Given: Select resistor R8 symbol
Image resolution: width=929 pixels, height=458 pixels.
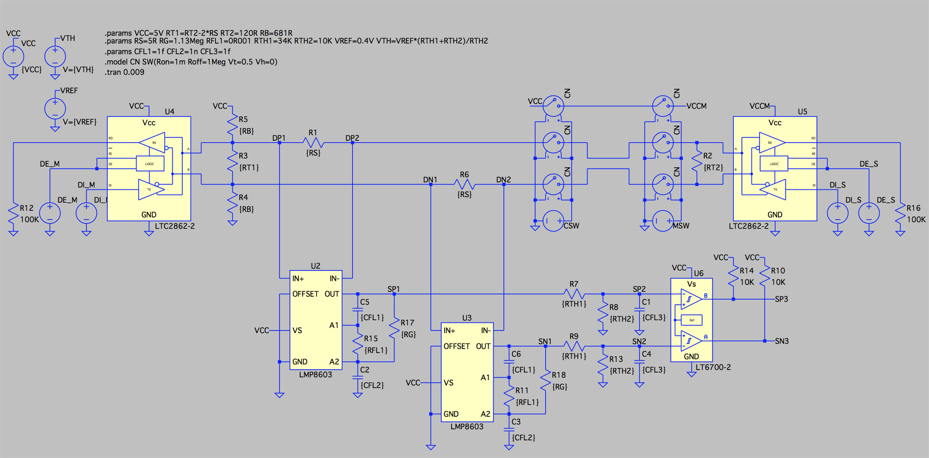Looking at the screenshot, I should click(603, 313).
